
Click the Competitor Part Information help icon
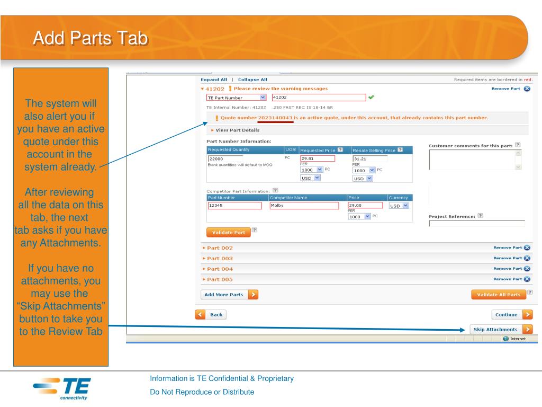(275, 190)
